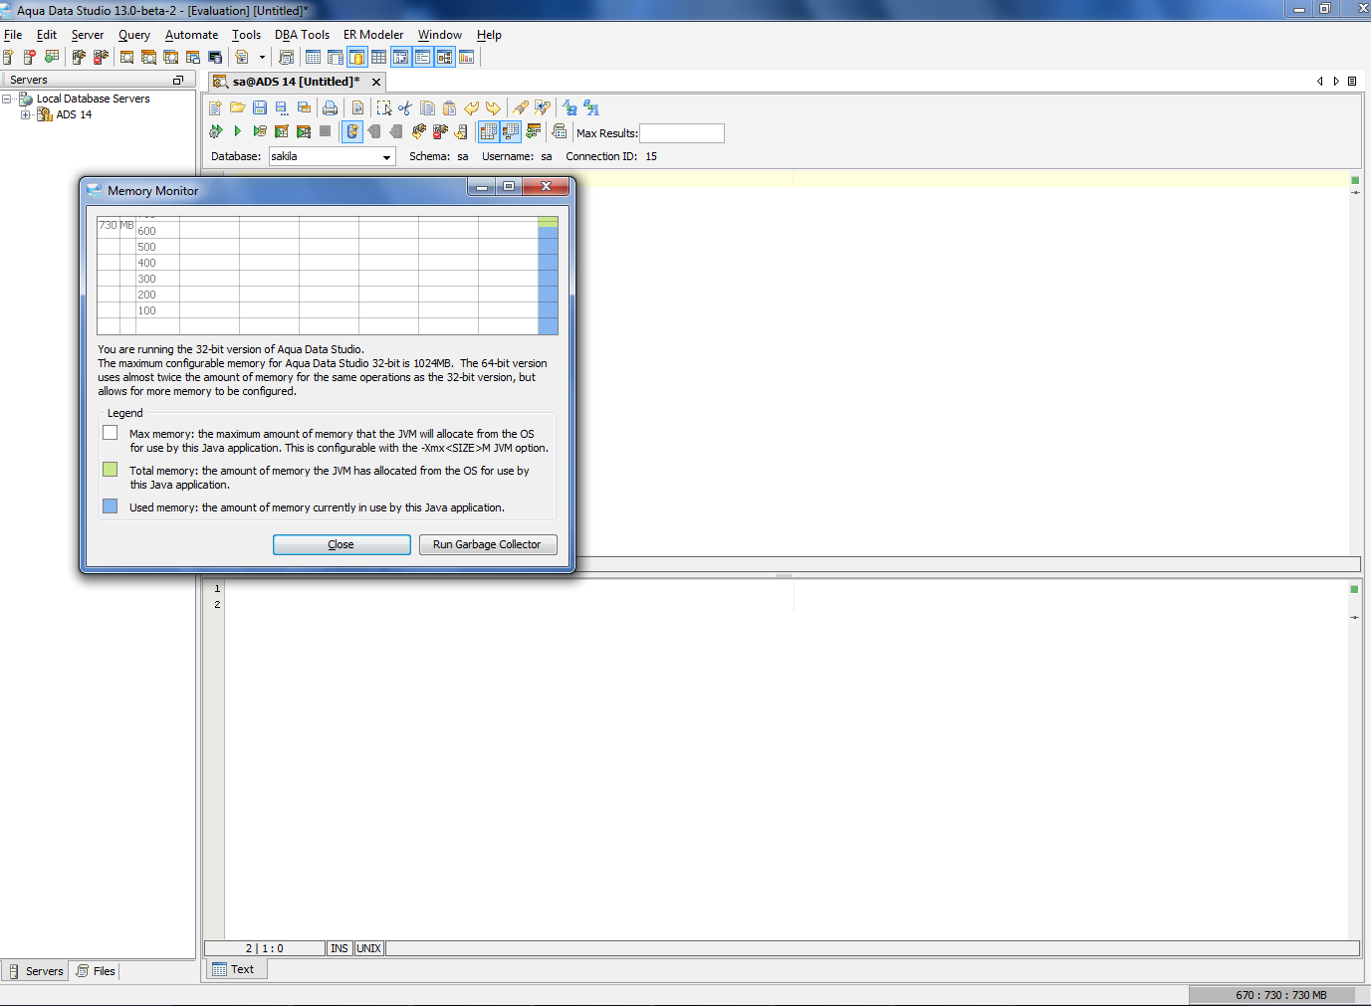Click the bar chart window icon in main toolbar
This screenshot has height=1006, width=1371.
coord(466,57)
